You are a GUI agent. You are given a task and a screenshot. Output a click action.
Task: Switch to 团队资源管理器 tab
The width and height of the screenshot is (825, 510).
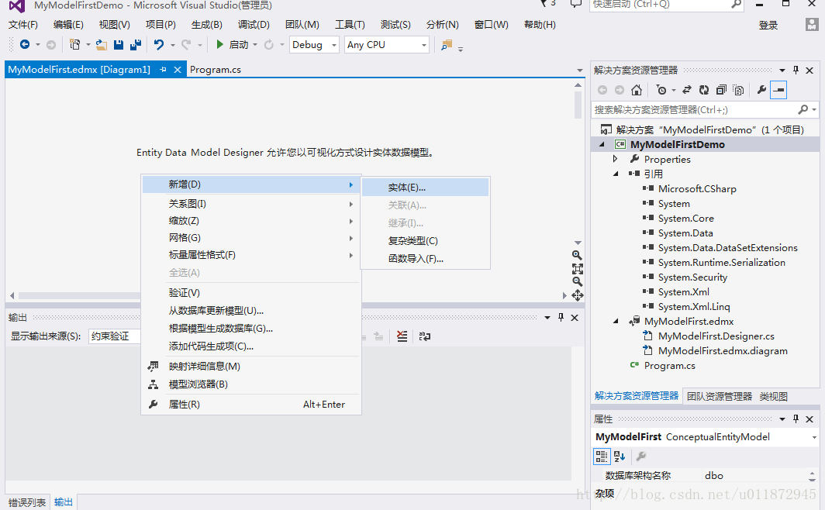click(720, 396)
